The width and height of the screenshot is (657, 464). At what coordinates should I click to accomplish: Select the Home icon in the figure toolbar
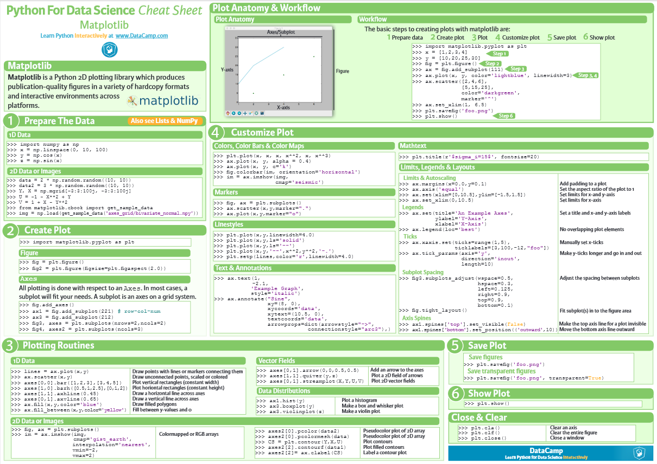(228, 113)
